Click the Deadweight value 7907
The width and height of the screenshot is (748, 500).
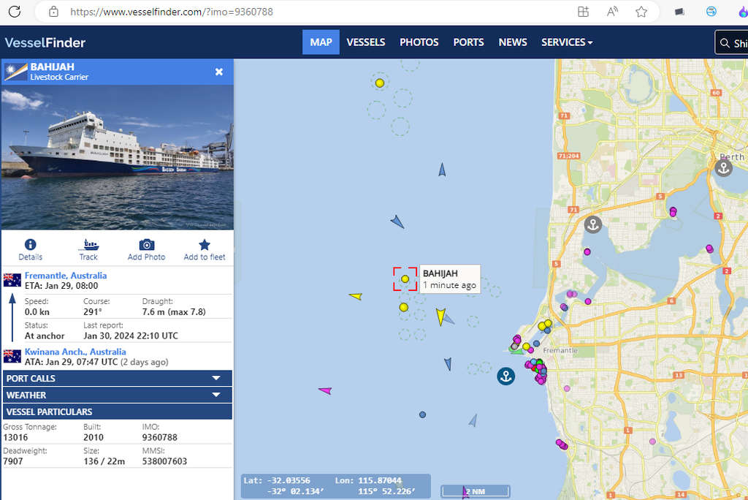click(13, 461)
